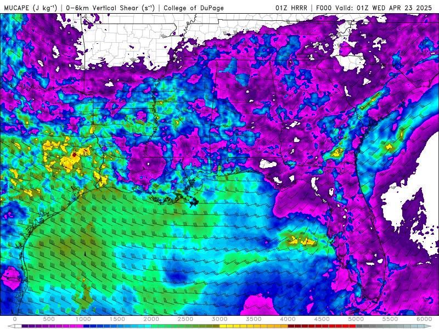Click the first yellow swatch below 3000

(x=223, y=326)
